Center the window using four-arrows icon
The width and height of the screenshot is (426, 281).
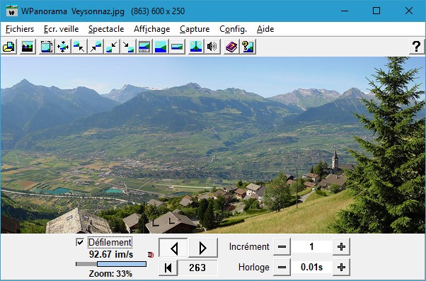pos(63,47)
